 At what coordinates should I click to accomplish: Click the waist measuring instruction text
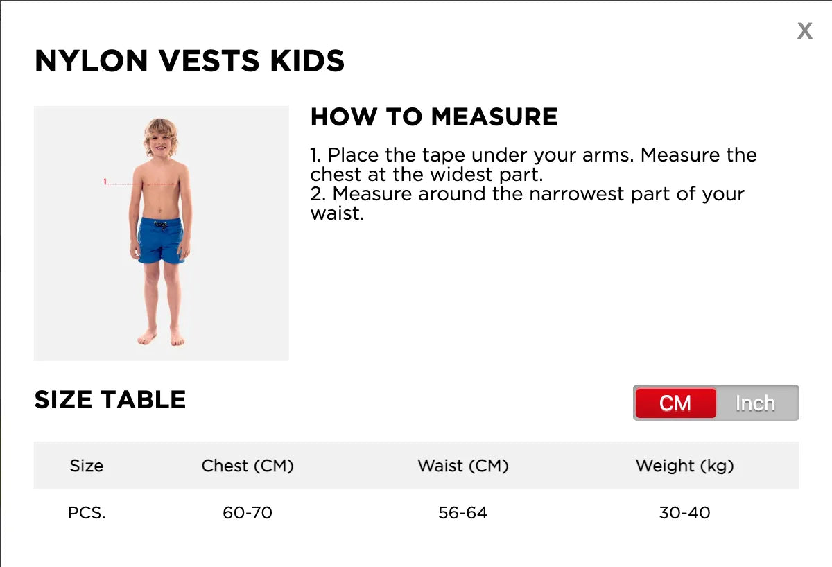point(527,203)
